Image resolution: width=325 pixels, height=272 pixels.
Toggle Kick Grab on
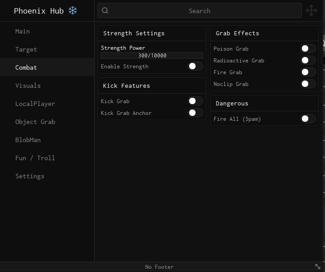(x=196, y=101)
